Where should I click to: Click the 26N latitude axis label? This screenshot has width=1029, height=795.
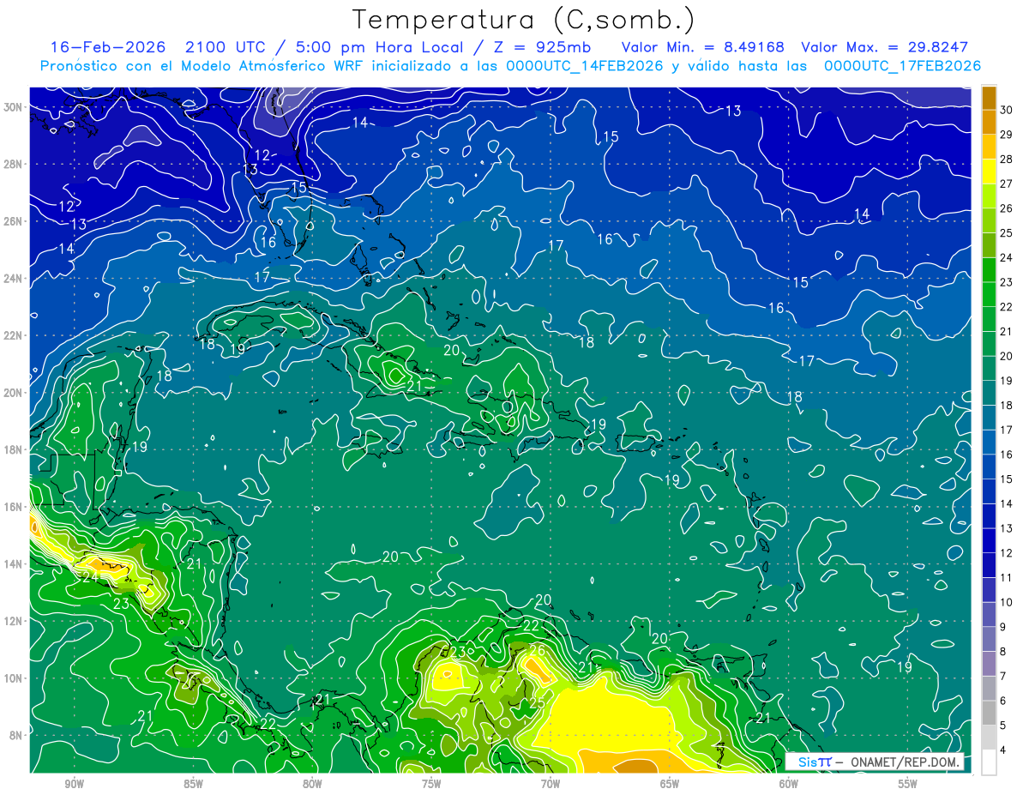tap(15, 221)
